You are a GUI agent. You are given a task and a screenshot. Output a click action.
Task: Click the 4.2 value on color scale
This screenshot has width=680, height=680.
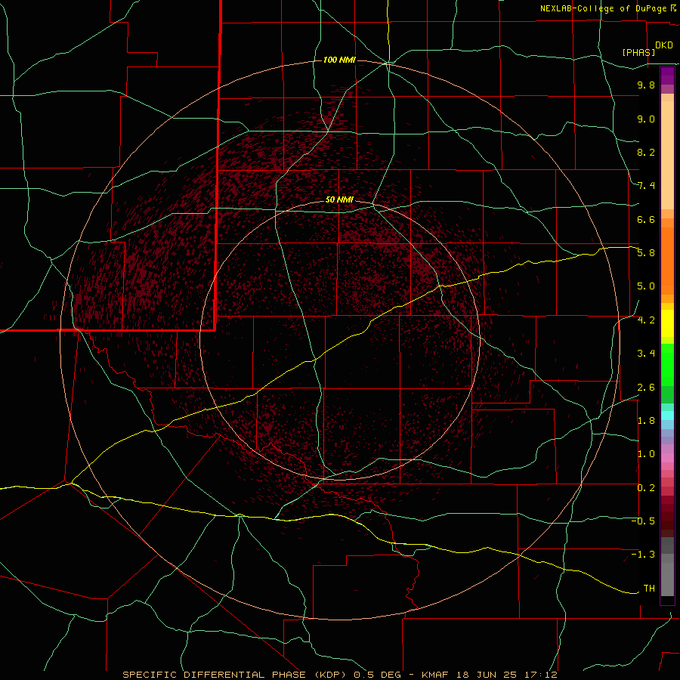pos(646,320)
